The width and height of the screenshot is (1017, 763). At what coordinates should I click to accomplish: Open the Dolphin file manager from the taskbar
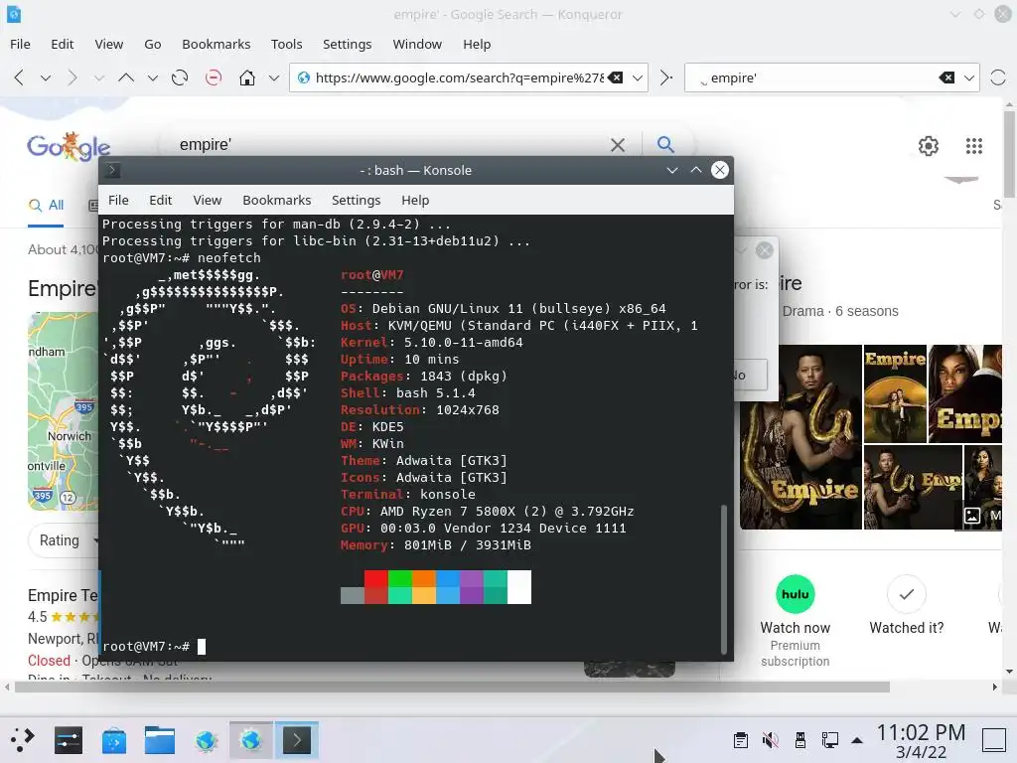(x=160, y=740)
